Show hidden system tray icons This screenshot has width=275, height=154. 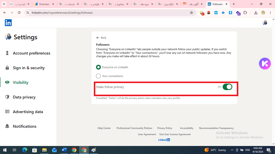coord(232,150)
